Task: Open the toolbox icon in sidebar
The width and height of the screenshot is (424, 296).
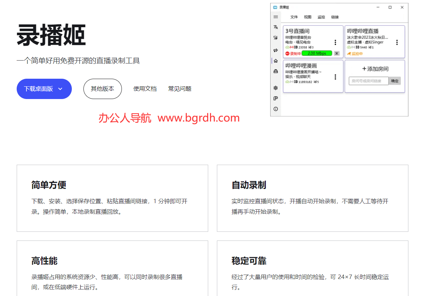Action: click(276, 71)
